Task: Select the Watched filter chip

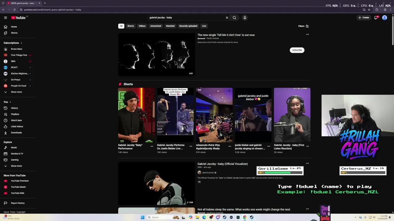Action: tap(170, 26)
